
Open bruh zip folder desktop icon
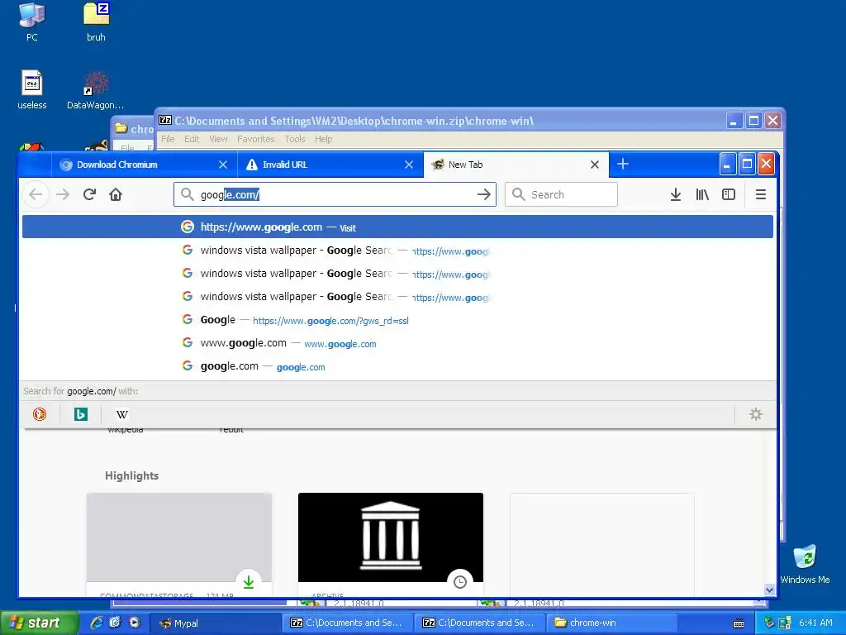[x=96, y=21]
